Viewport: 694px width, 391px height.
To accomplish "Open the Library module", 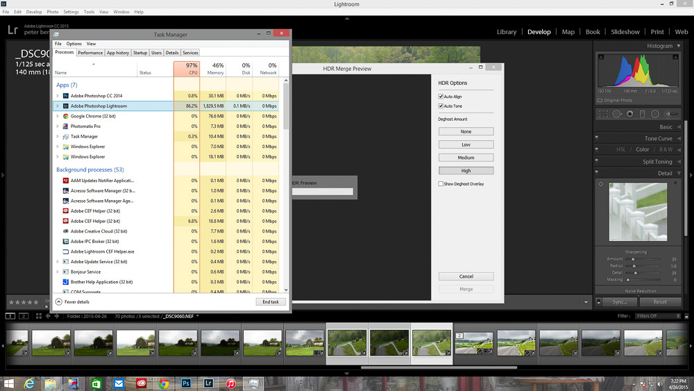I will [x=507, y=32].
